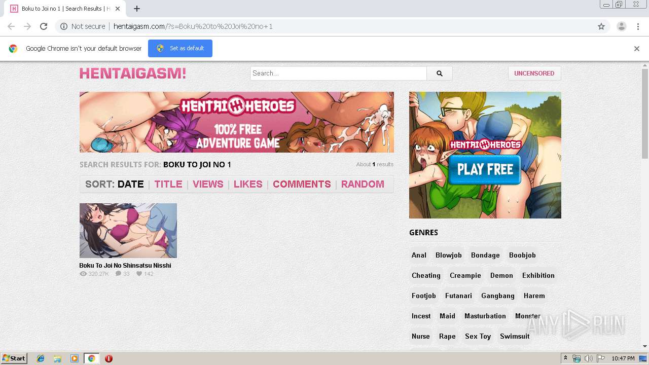The height and width of the screenshot is (365, 649).
Task: Reload the current page
Action: click(44, 26)
